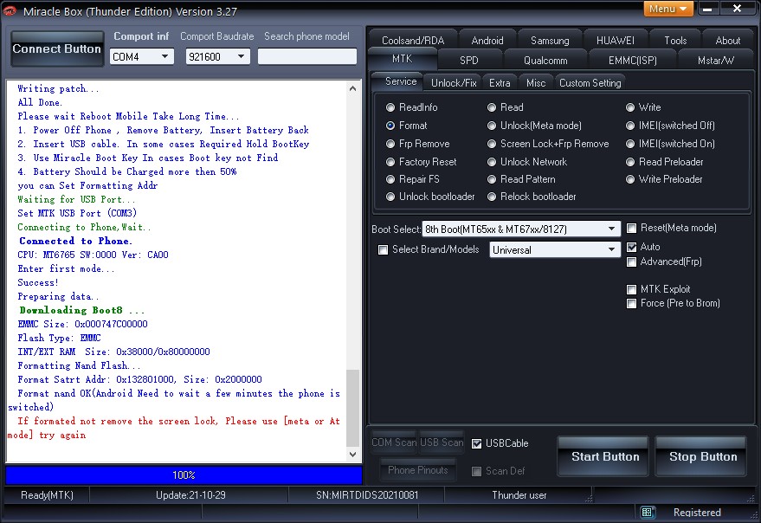Switch to the Coolsand/RDA tab
Screen dimensions: 761x523
[x=412, y=41]
